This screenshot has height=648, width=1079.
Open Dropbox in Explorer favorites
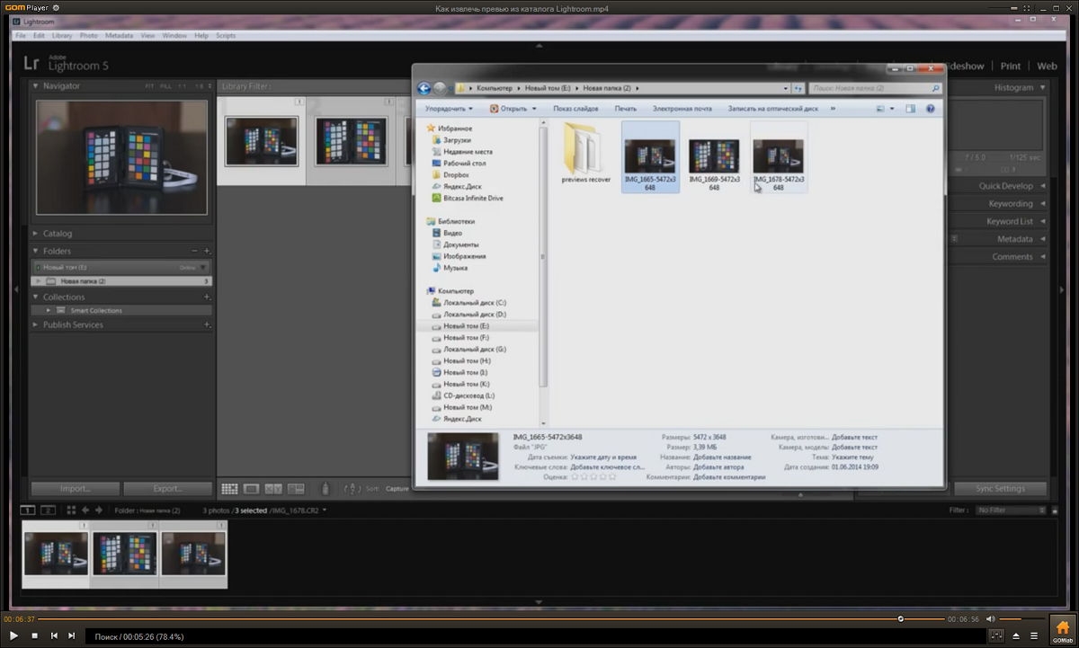456,175
